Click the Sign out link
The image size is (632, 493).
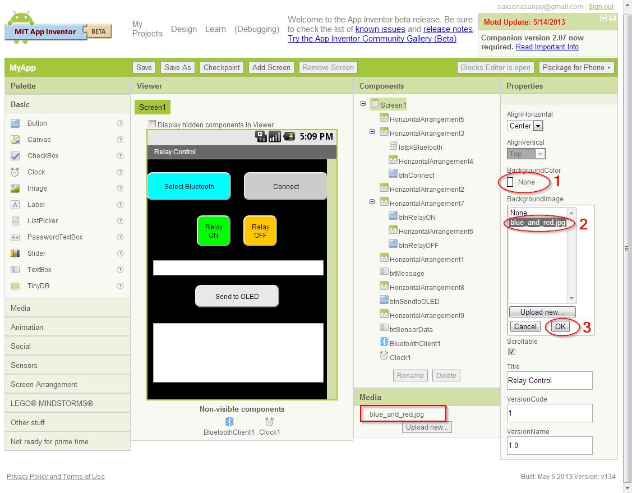(x=601, y=6)
